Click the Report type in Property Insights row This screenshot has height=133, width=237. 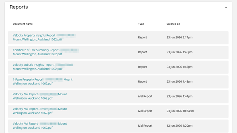[x=143, y=37]
